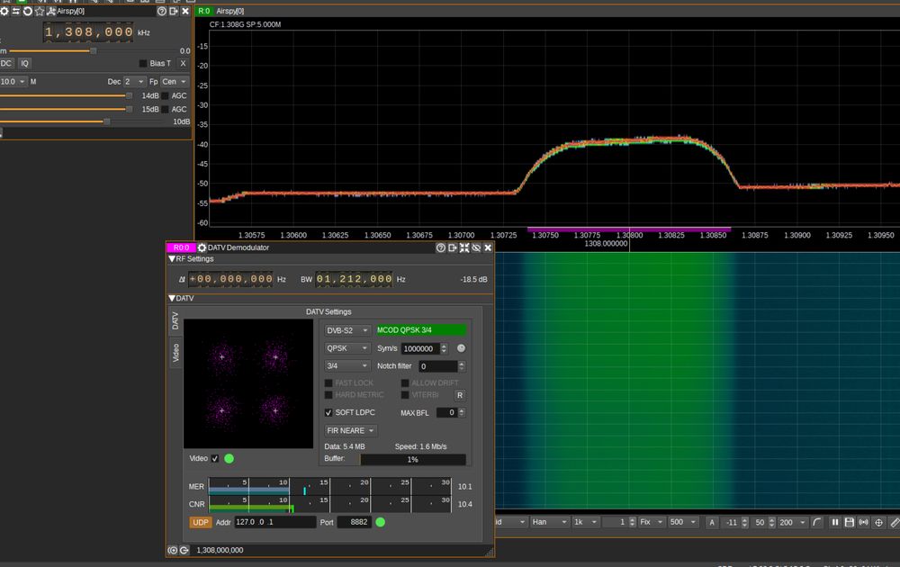This screenshot has height=567, width=900.
Task: Click the spectrum save icon
Action: coord(849,522)
